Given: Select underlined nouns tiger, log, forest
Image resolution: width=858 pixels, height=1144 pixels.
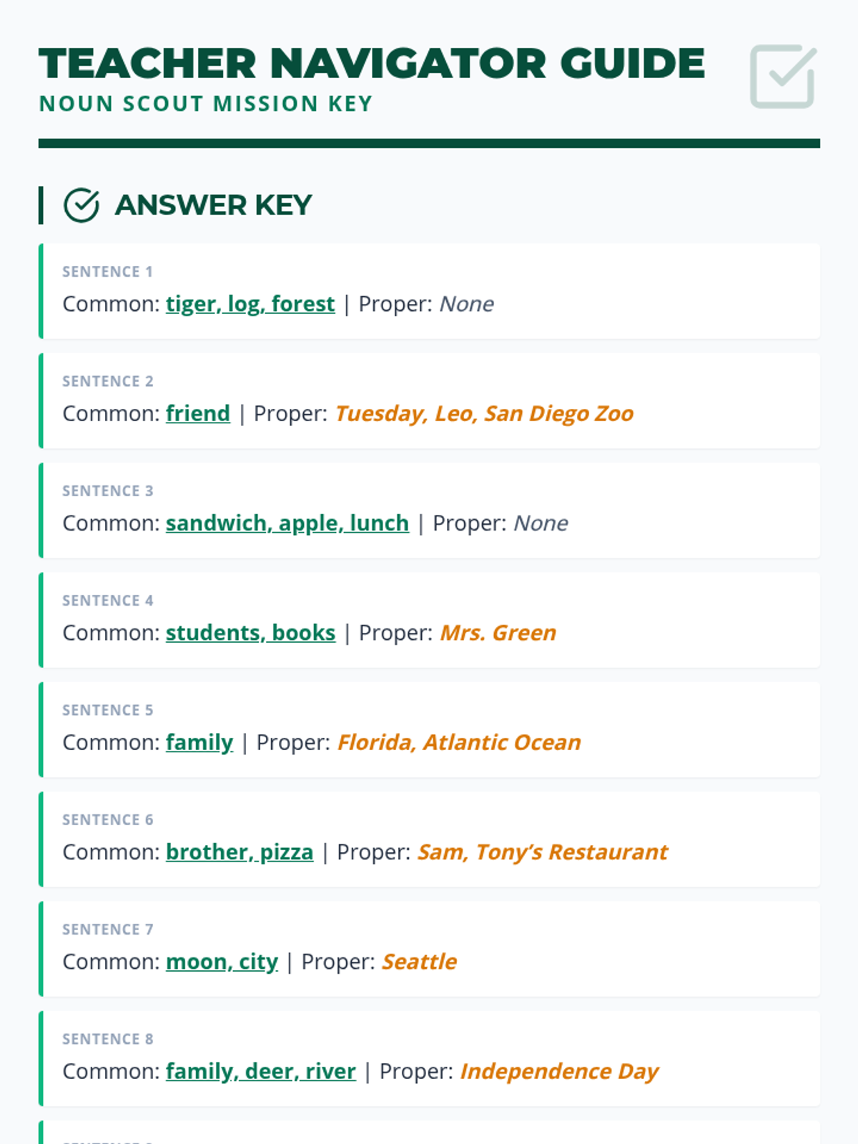Looking at the screenshot, I should (x=250, y=304).
